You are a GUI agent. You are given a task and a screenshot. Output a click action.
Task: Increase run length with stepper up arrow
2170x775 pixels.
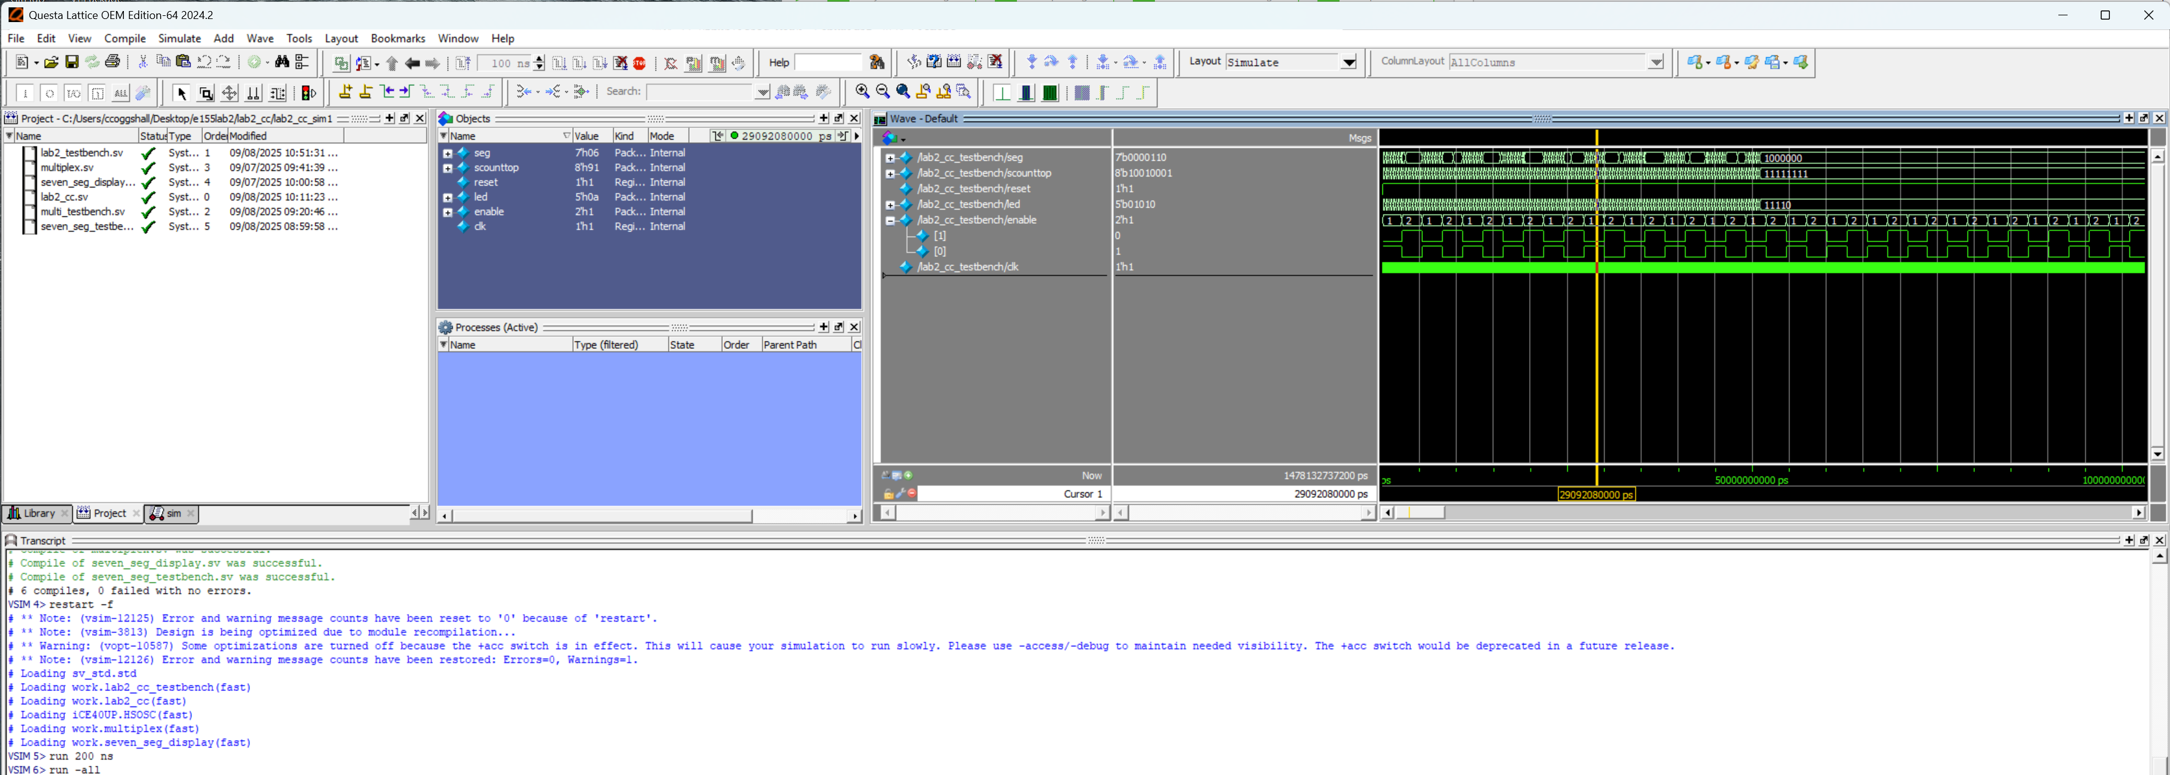(539, 59)
